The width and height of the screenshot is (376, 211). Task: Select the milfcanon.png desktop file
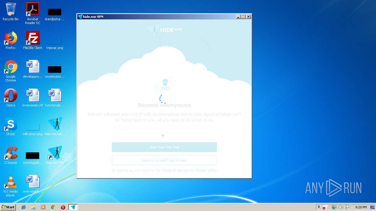33,129
